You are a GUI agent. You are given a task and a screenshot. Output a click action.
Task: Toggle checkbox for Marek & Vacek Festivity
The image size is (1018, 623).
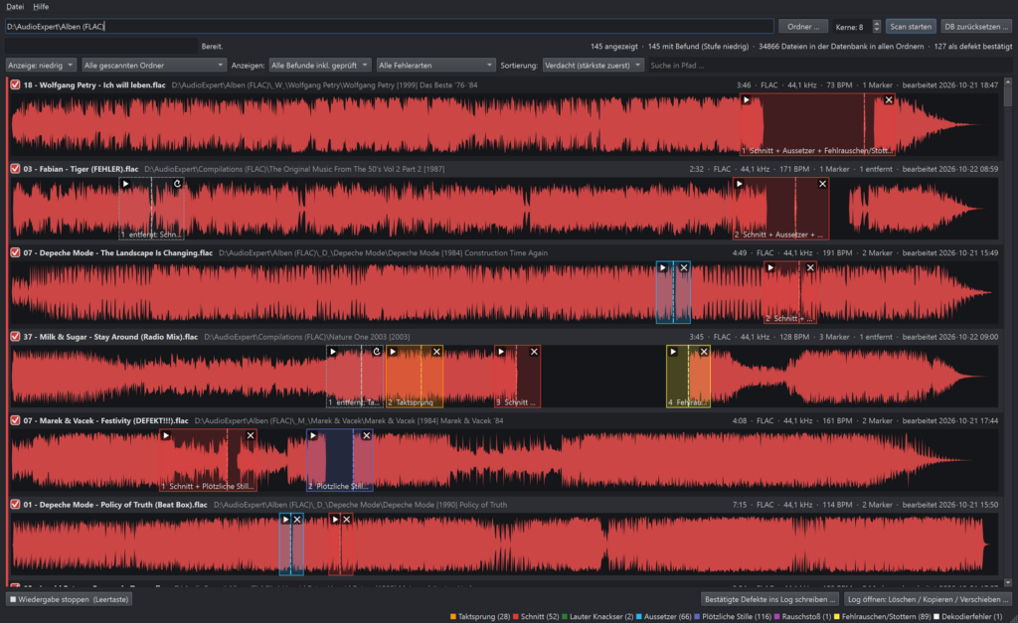[x=15, y=420]
